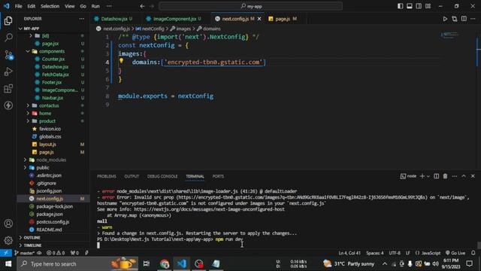Open the Selection menu
481x271 pixels.
point(50,6)
